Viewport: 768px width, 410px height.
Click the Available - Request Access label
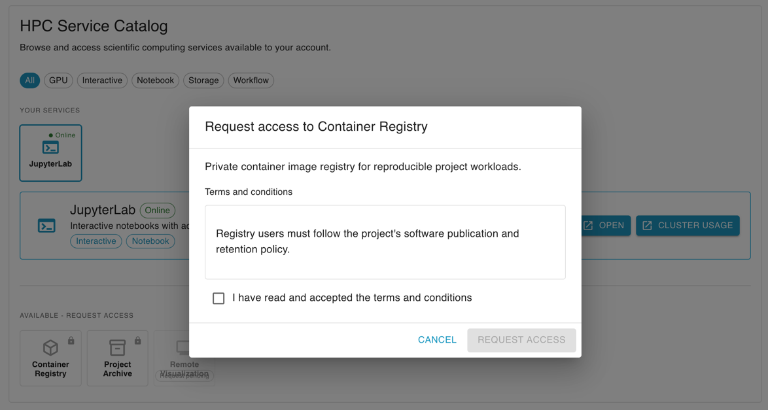point(77,315)
